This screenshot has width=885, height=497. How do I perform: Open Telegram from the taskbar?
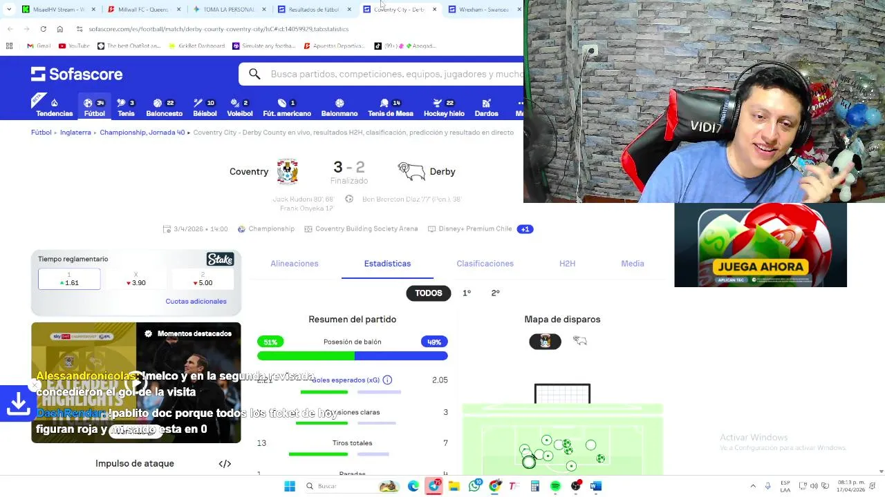[x=434, y=486]
